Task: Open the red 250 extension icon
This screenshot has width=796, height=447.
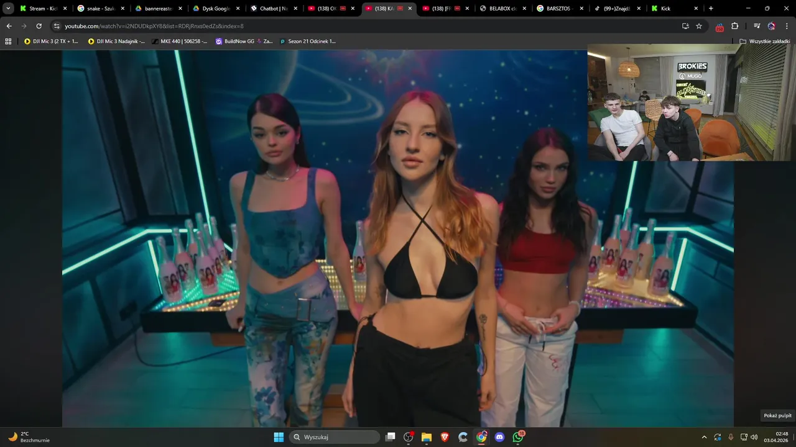Action: coord(720,27)
